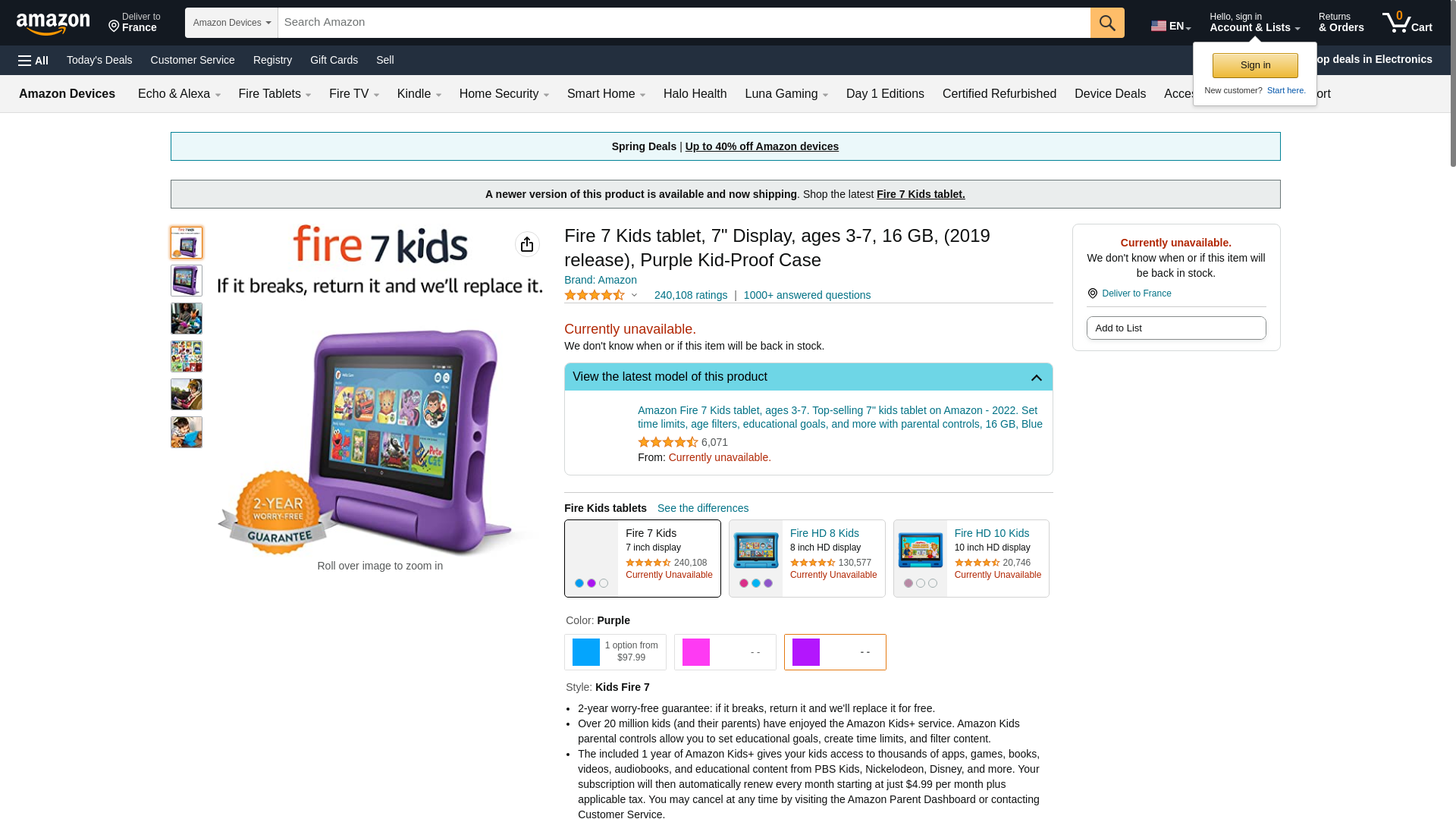The image size is (1456, 819).
Task: Go to Amazon home via logo
Action: click(x=53, y=24)
